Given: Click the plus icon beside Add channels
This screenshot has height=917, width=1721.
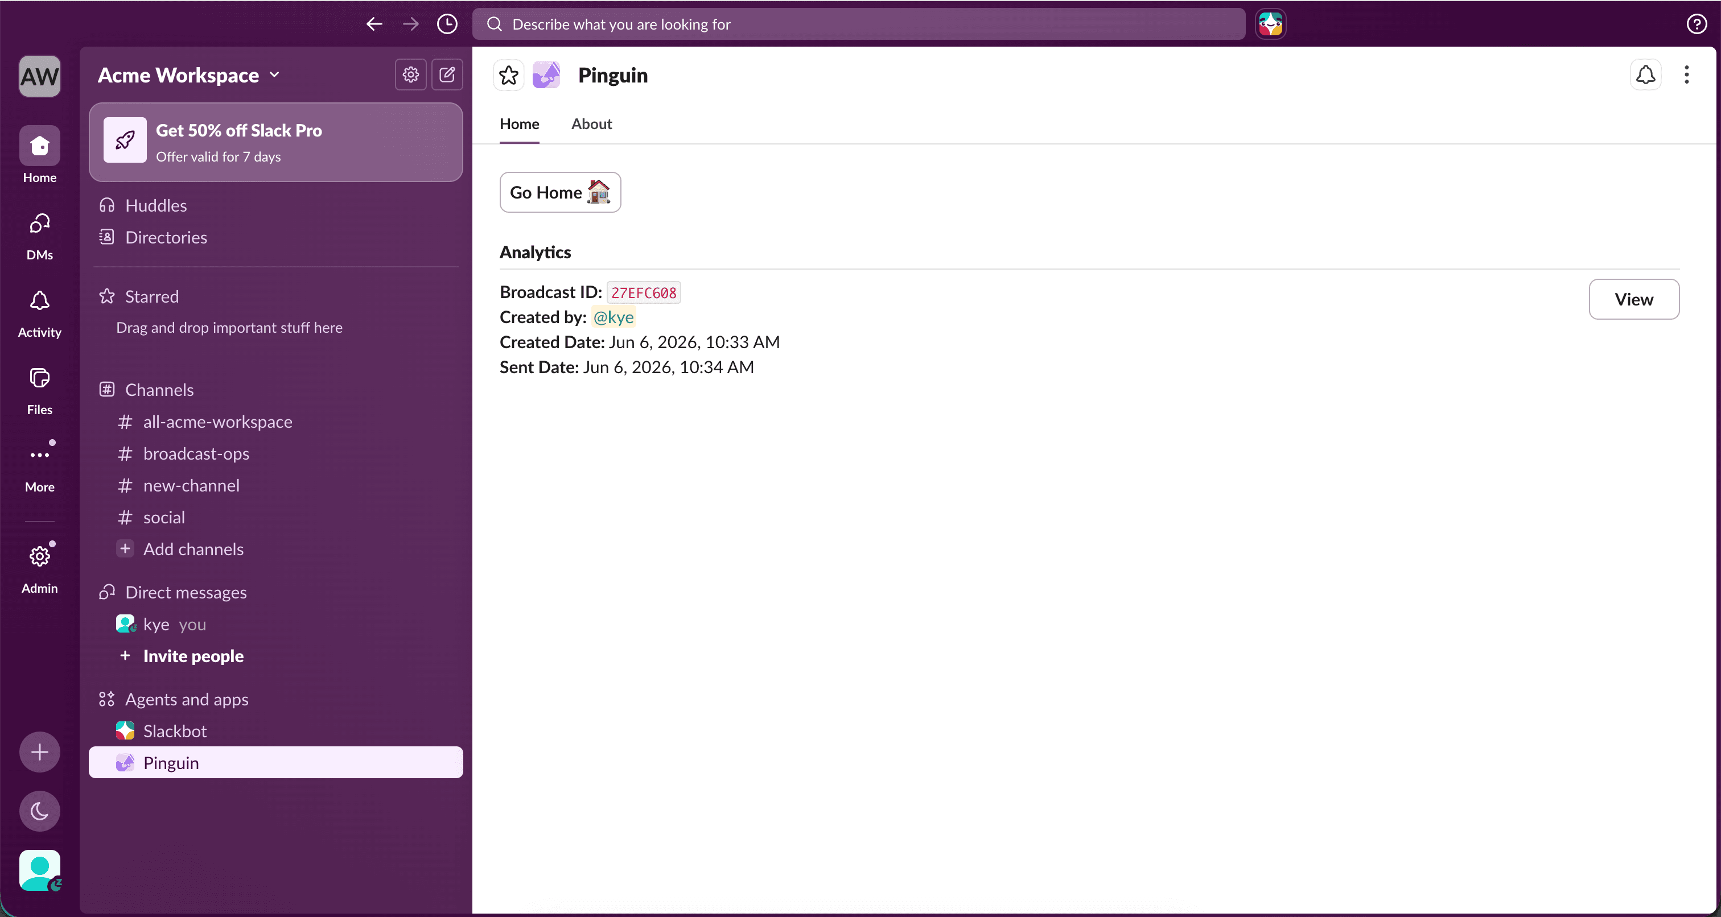Looking at the screenshot, I should click(x=125, y=548).
